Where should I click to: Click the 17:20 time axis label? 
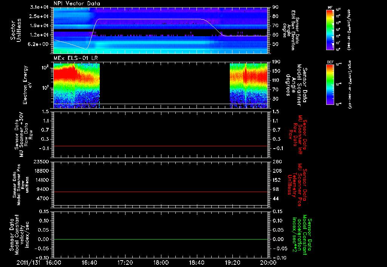point(125,262)
